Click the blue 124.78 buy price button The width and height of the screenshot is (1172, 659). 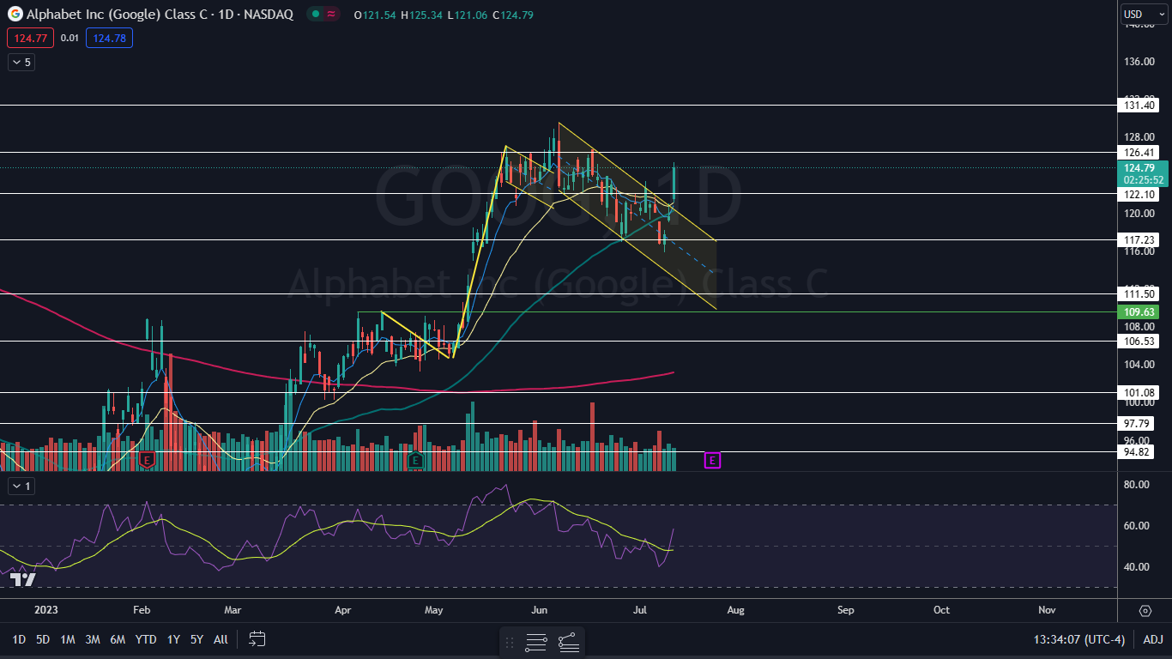[109, 38]
